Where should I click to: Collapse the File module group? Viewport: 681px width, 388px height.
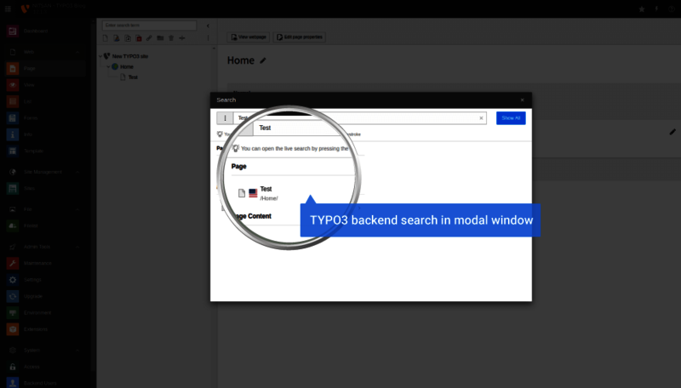coord(77,209)
